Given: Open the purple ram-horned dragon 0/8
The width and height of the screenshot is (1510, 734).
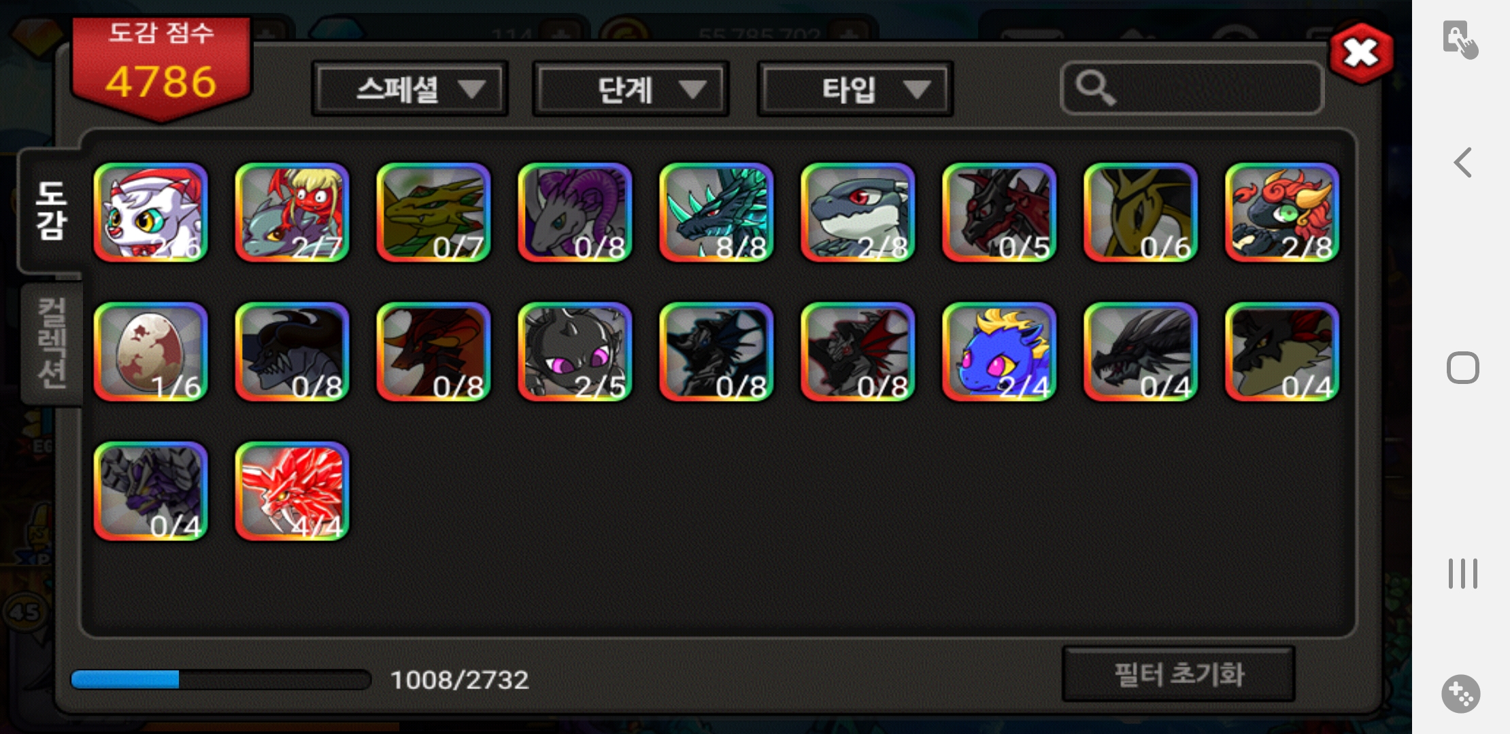Looking at the screenshot, I should (x=575, y=212).
